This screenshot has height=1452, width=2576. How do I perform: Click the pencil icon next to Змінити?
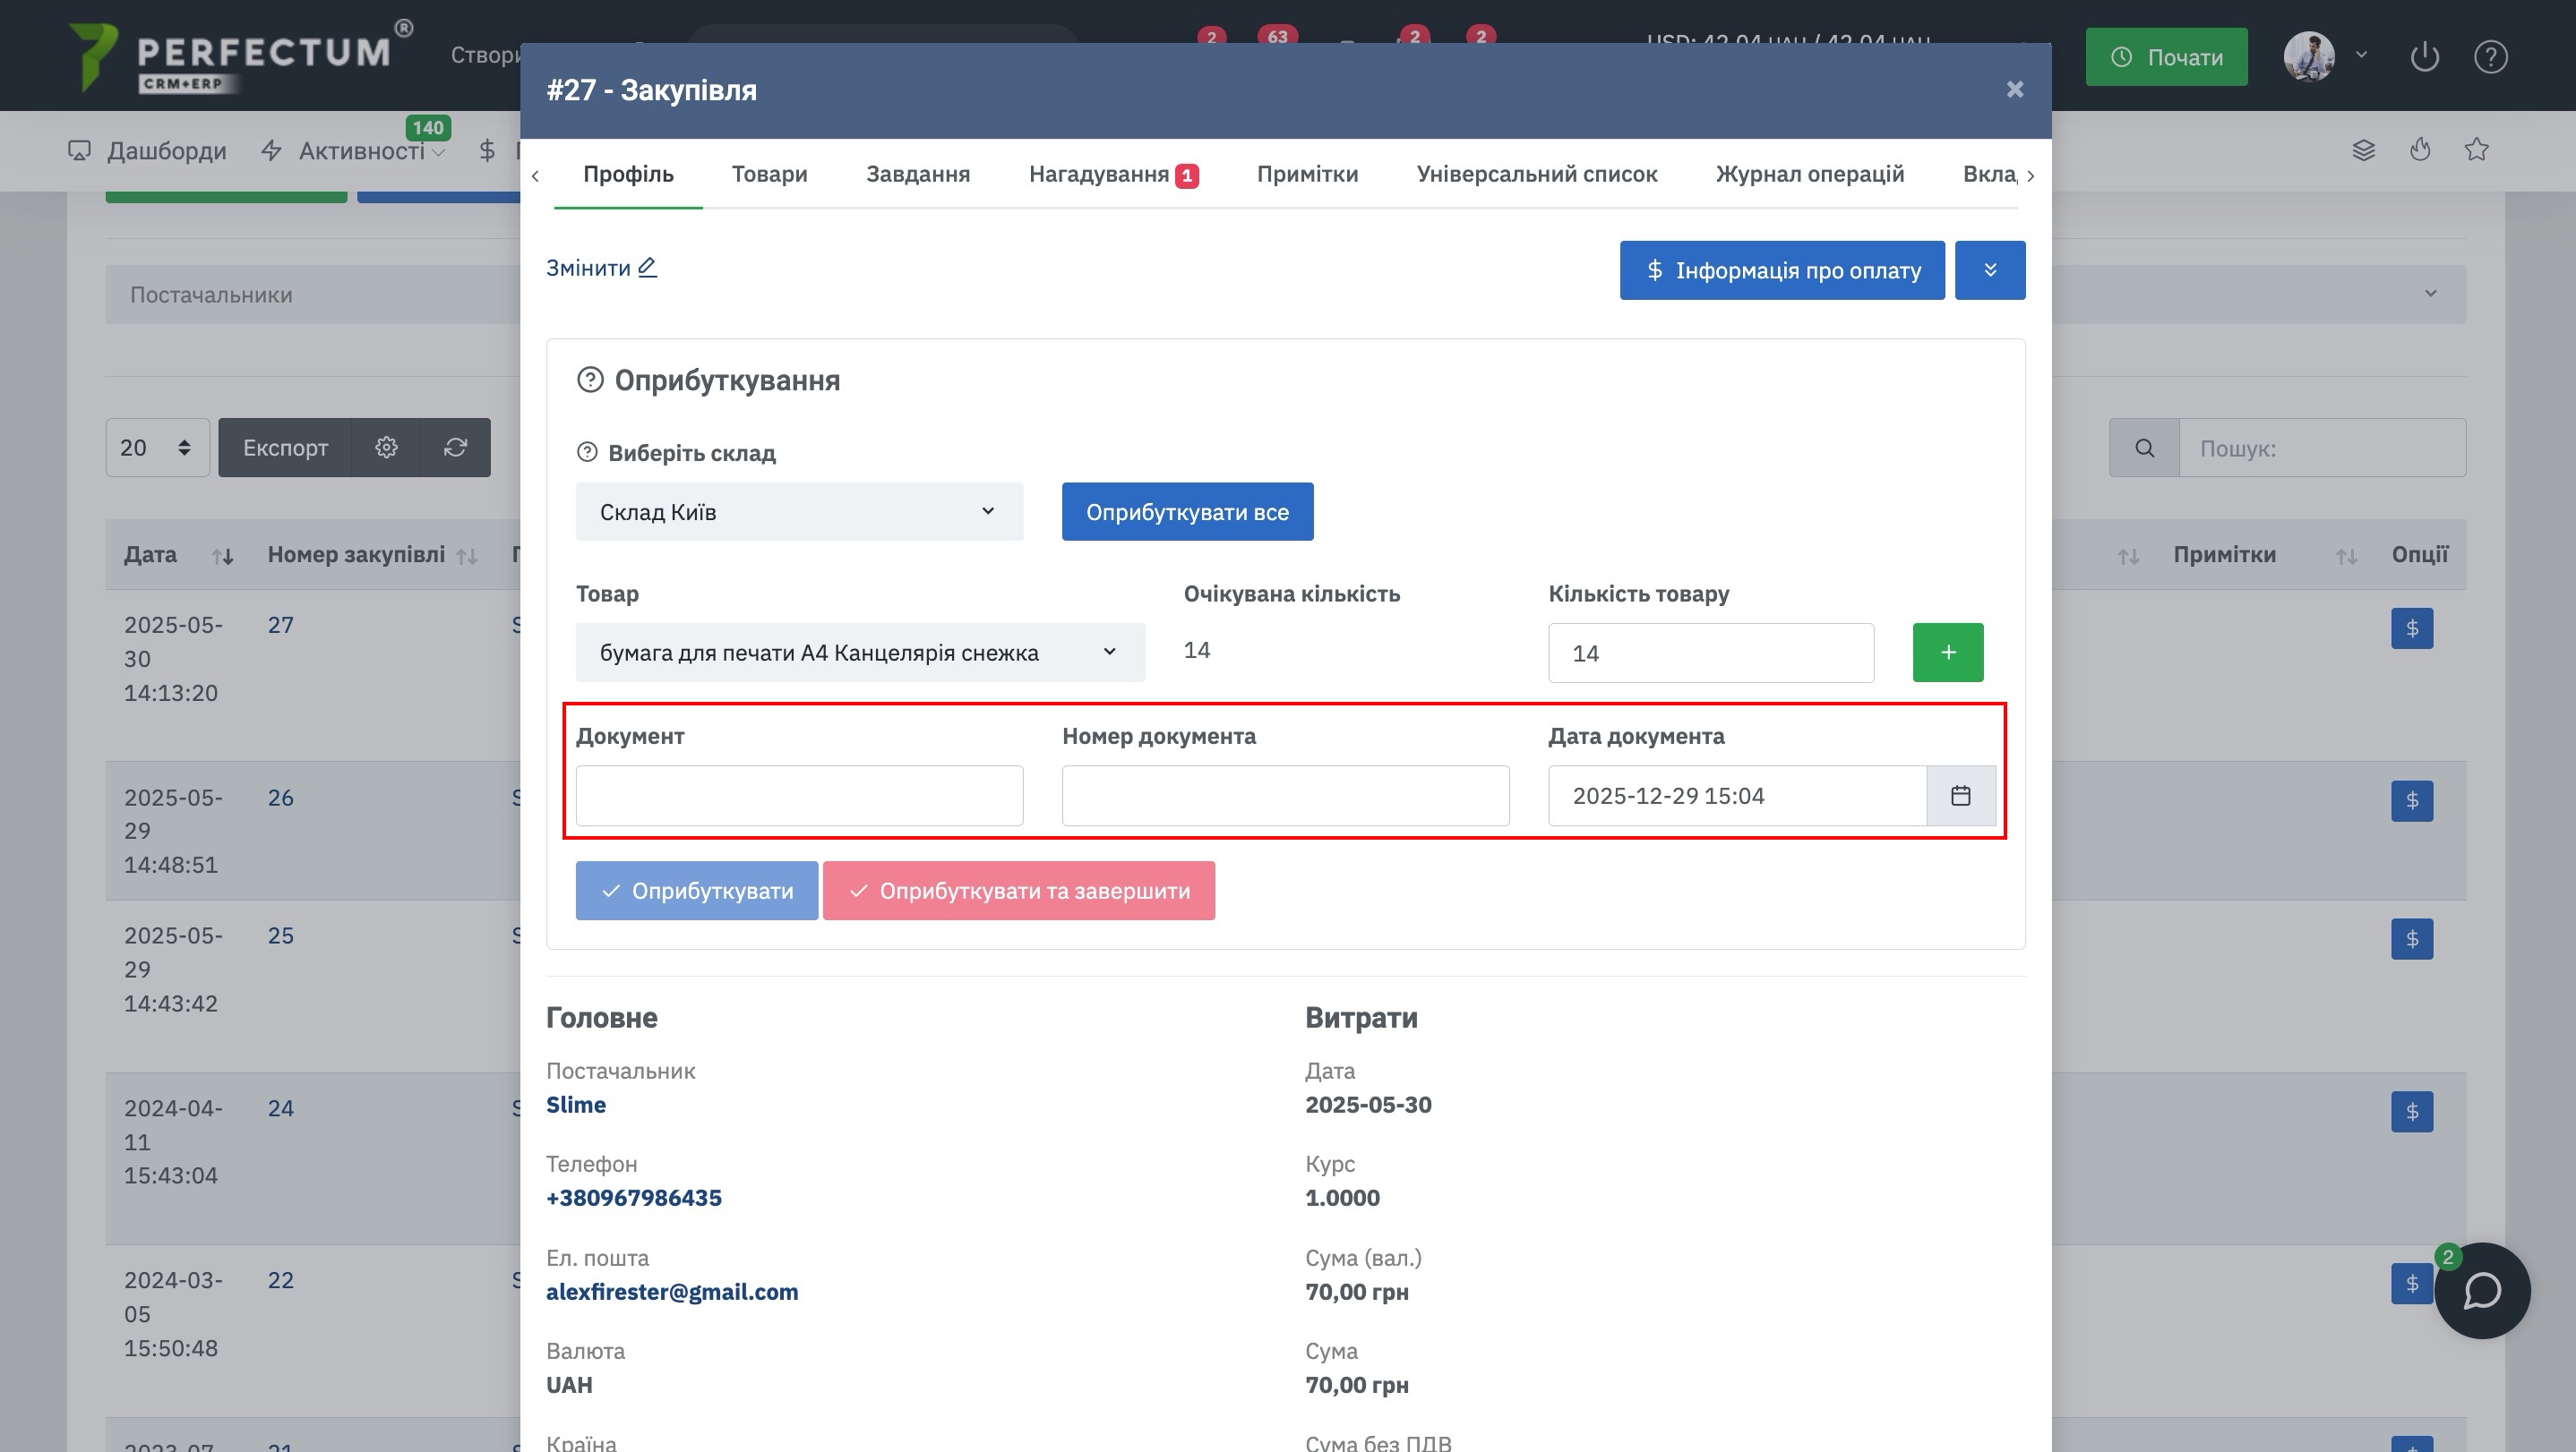[647, 267]
